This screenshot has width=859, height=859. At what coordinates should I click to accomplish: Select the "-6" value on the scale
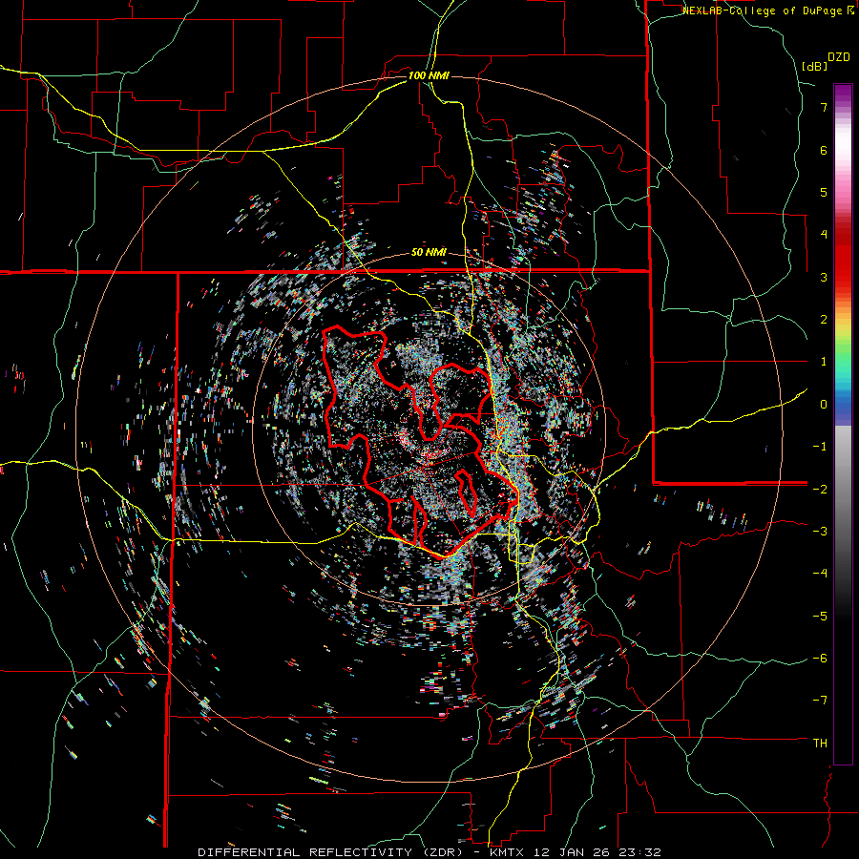[x=820, y=659]
